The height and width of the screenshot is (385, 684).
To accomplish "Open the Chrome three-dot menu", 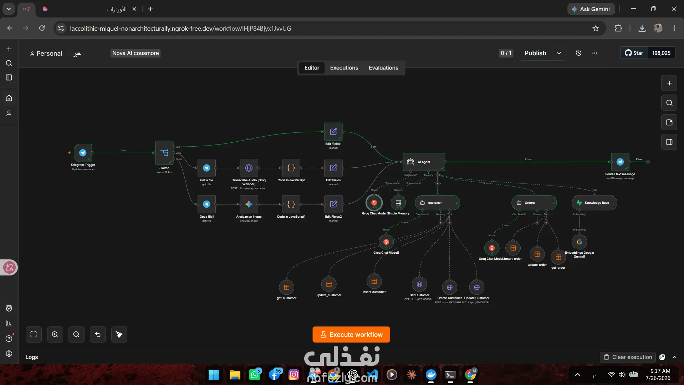I will (x=674, y=28).
